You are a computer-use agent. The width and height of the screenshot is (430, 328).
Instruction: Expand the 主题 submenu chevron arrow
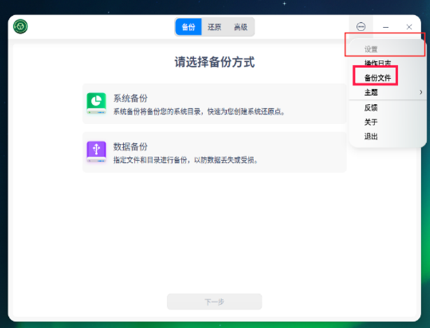click(x=420, y=92)
